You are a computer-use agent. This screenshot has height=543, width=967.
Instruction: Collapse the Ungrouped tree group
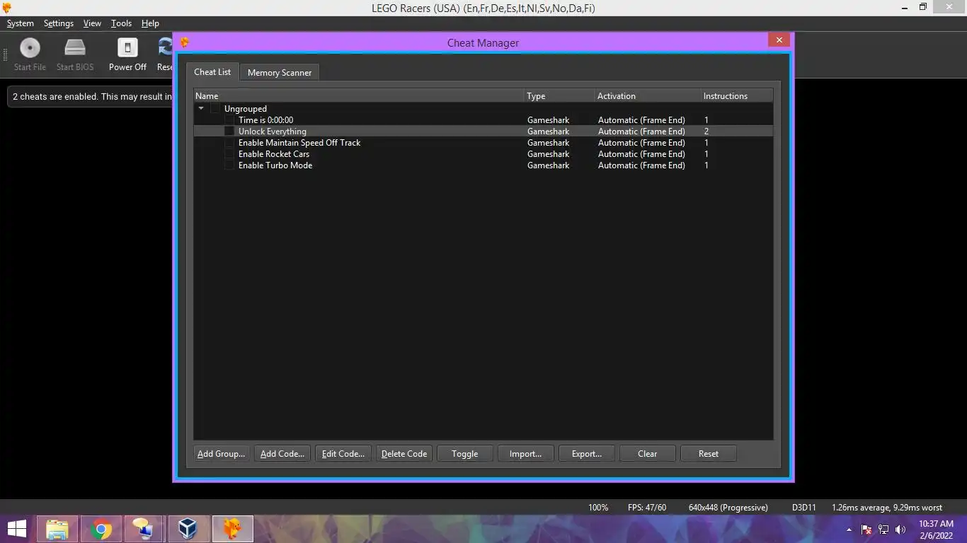[201, 109]
